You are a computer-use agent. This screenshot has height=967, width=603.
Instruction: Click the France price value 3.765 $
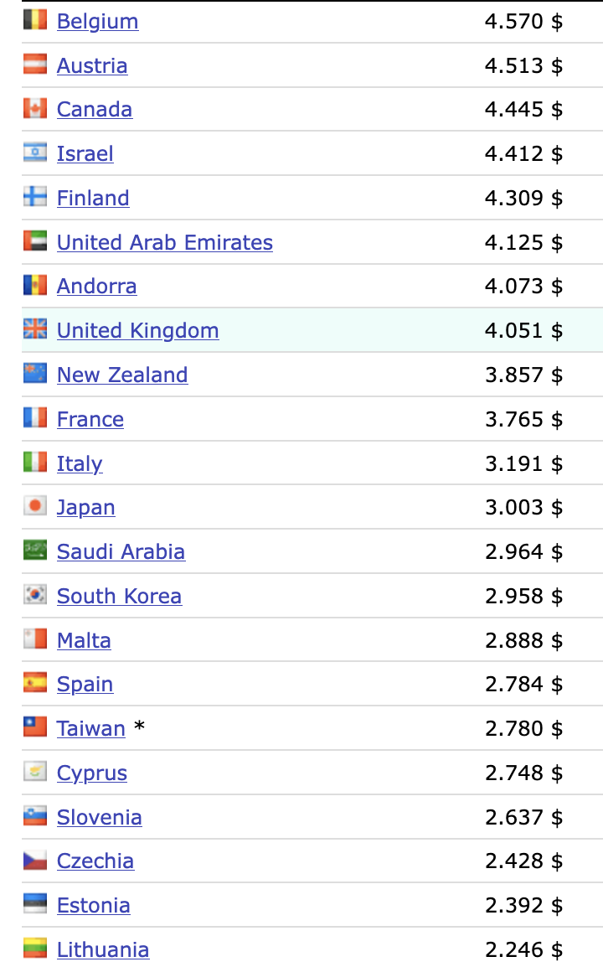pyautogui.click(x=523, y=419)
